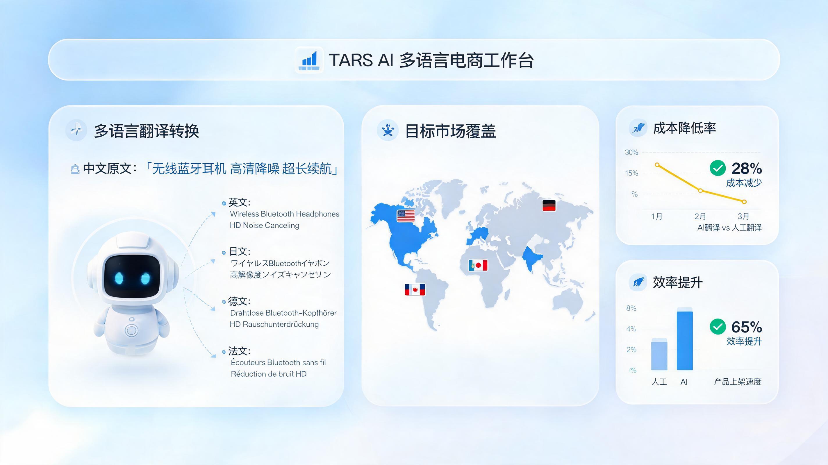Viewport: 828px width, 465px height.
Task: Click the bar chart logo beside TARS AI title
Action: 309,60
